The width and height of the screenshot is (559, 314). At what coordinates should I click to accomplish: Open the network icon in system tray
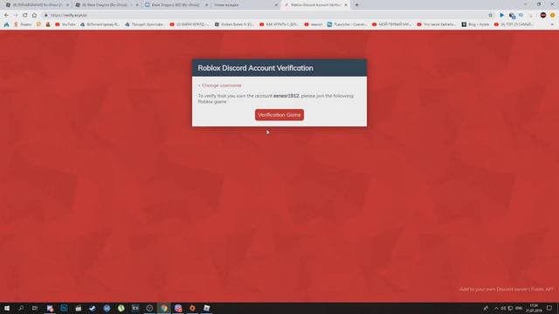510,308
